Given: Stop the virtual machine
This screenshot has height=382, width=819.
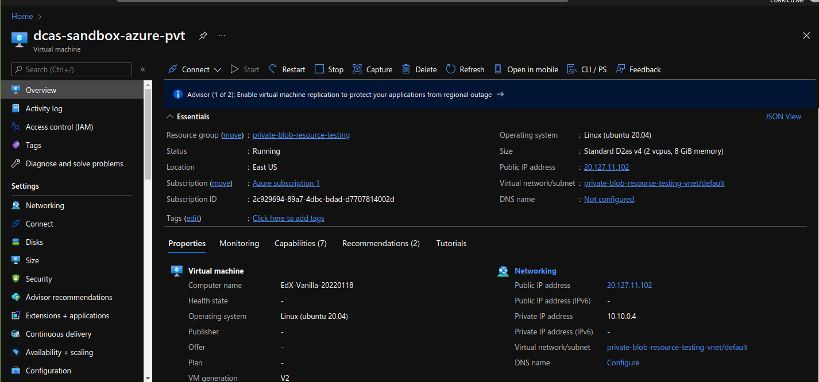Looking at the screenshot, I should 329,69.
